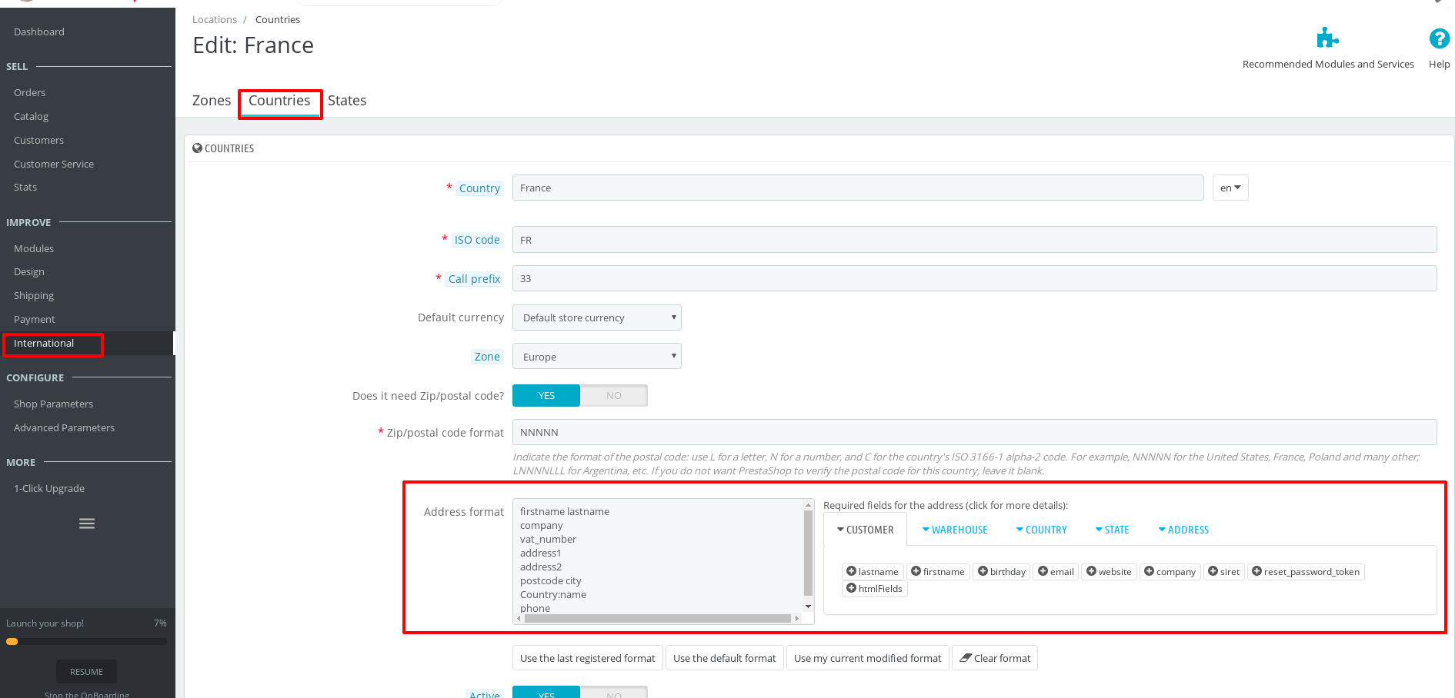Viewport: 1455px width, 698px height.
Task: Click the address format horizontal scrollbar
Action: (658, 618)
